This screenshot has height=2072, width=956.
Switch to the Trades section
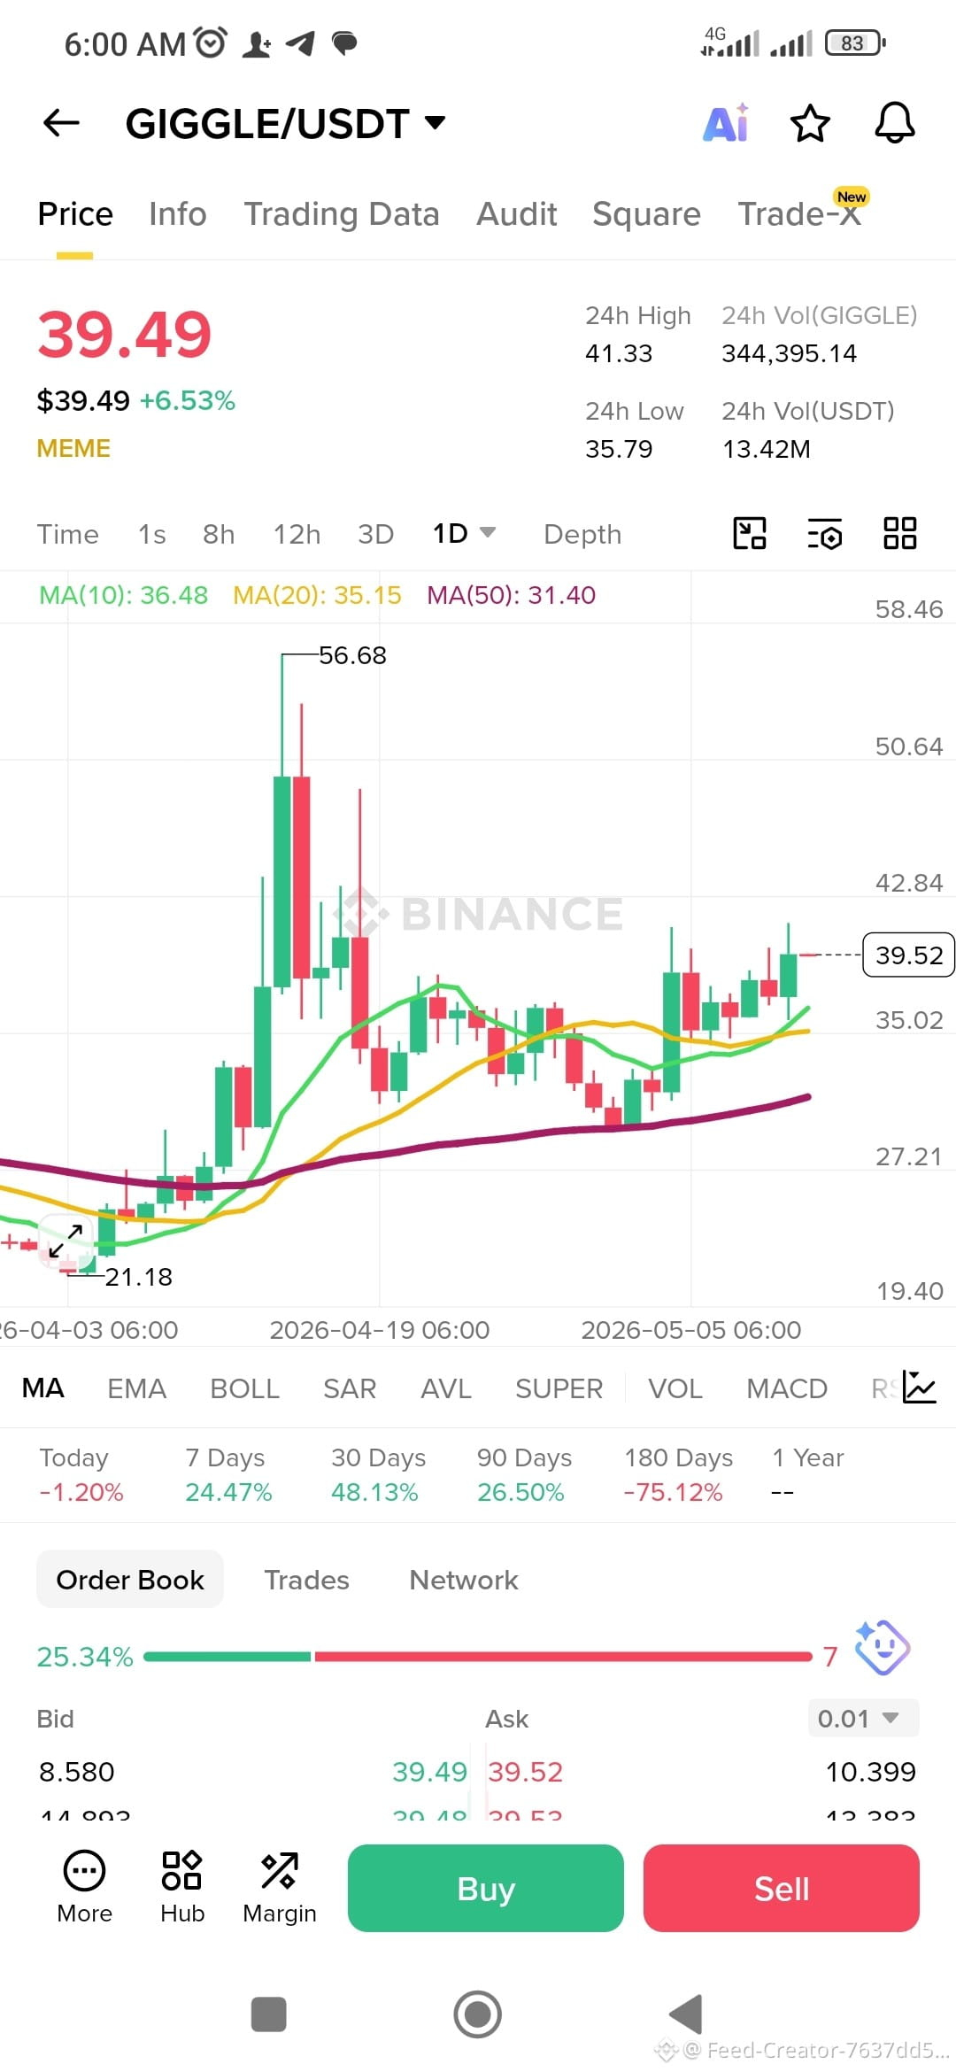pyautogui.click(x=306, y=1580)
